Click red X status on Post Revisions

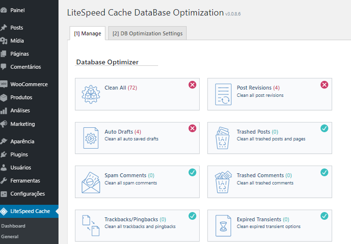coord(324,85)
